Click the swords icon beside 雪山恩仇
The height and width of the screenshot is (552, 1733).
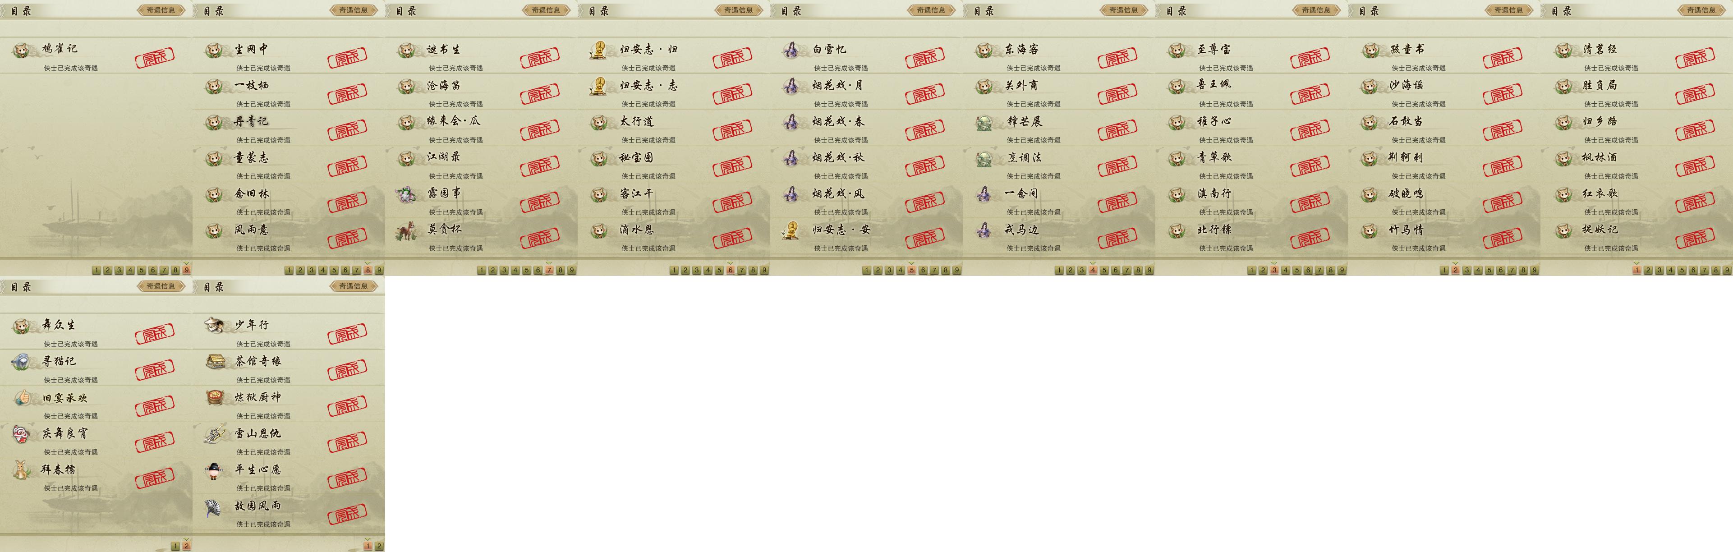pos(214,433)
